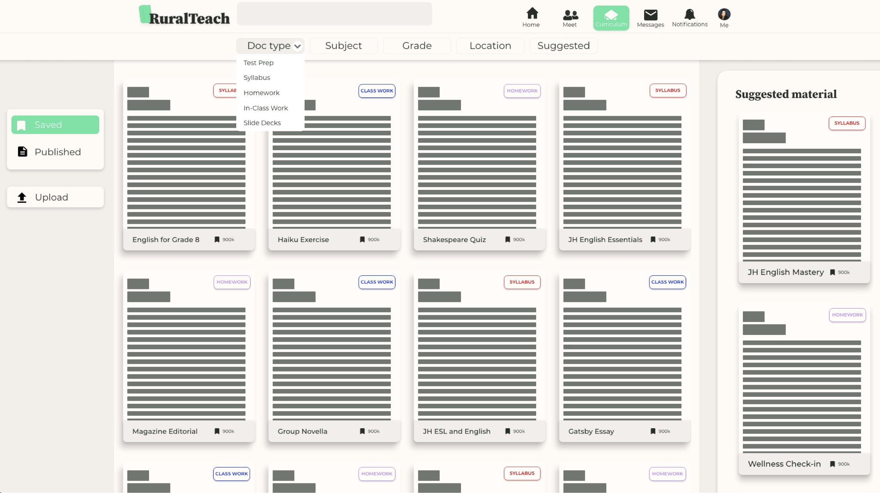880x493 pixels.
Task: Collapse the Doc type dropdown chevron
Action: coord(297,46)
